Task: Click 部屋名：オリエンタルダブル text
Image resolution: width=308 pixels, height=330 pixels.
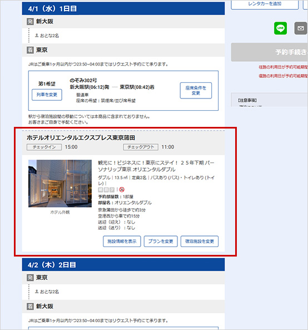Action: coord(125,203)
